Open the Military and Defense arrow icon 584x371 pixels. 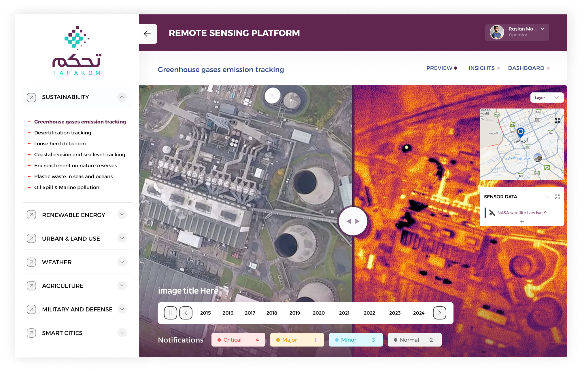pos(31,309)
